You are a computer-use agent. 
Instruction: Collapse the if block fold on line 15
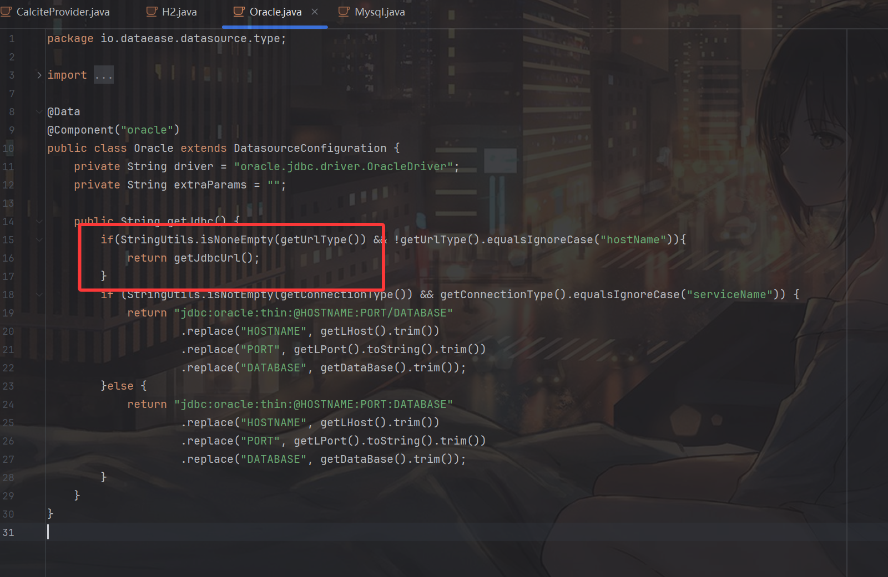pyautogui.click(x=39, y=239)
